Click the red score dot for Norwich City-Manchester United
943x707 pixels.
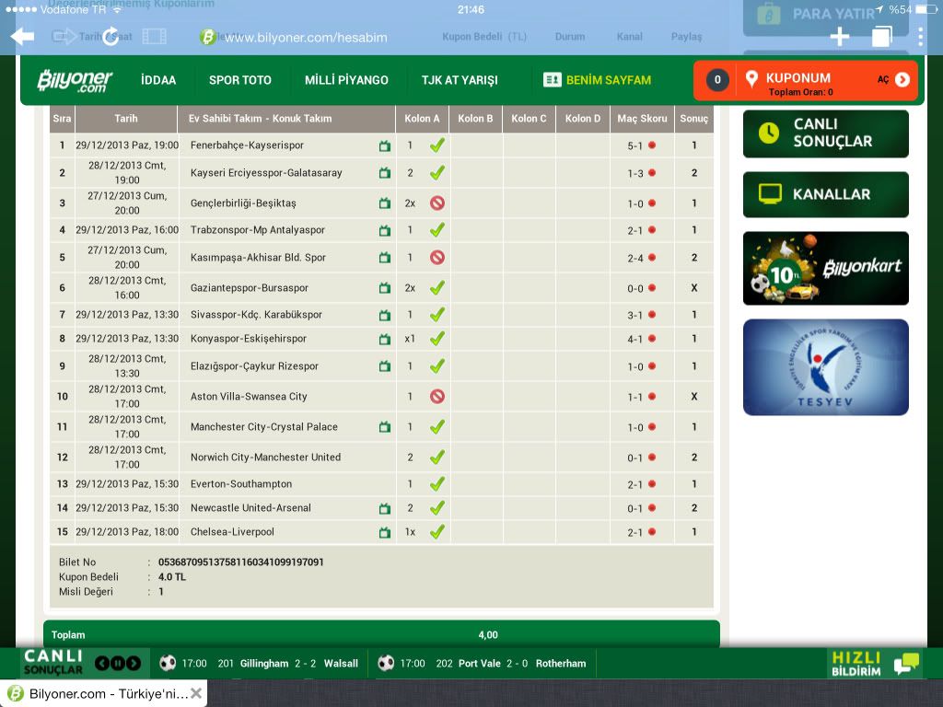[652, 458]
